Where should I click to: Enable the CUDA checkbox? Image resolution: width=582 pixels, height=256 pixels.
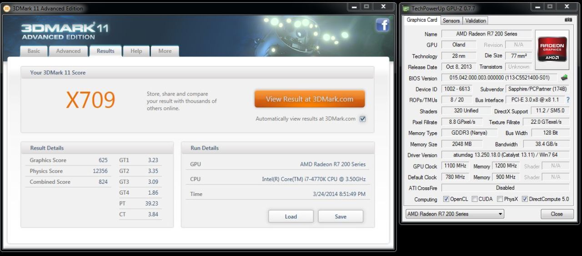point(475,199)
